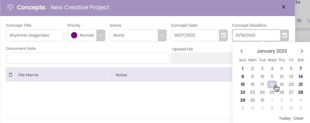Select January 17 in the calendar

point(262,84)
